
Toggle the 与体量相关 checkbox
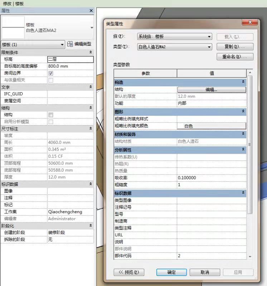pos(51,80)
